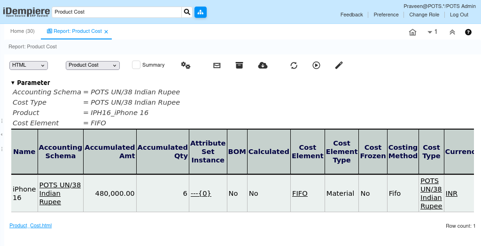Select the iPhone 16 name cell

pyautogui.click(x=24, y=193)
